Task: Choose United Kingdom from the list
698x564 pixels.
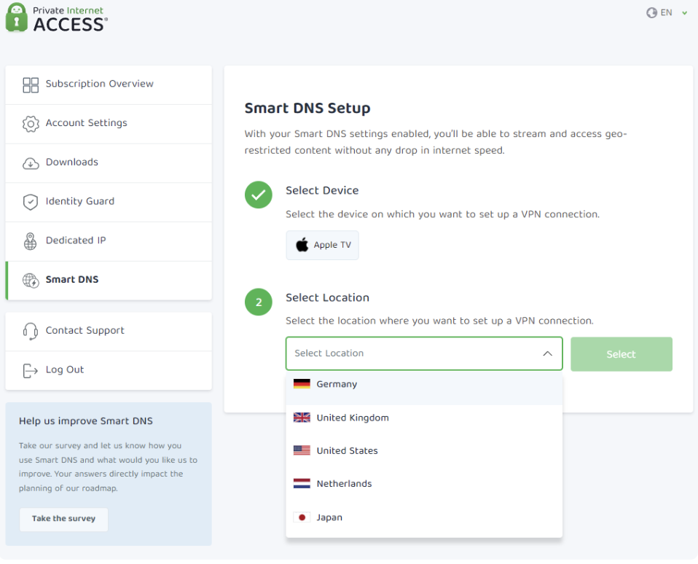Action: click(x=424, y=418)
